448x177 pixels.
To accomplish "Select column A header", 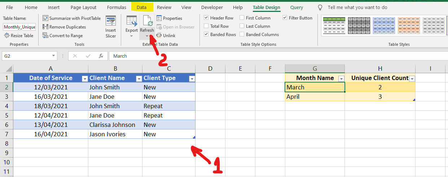I will tap(51, 68).
